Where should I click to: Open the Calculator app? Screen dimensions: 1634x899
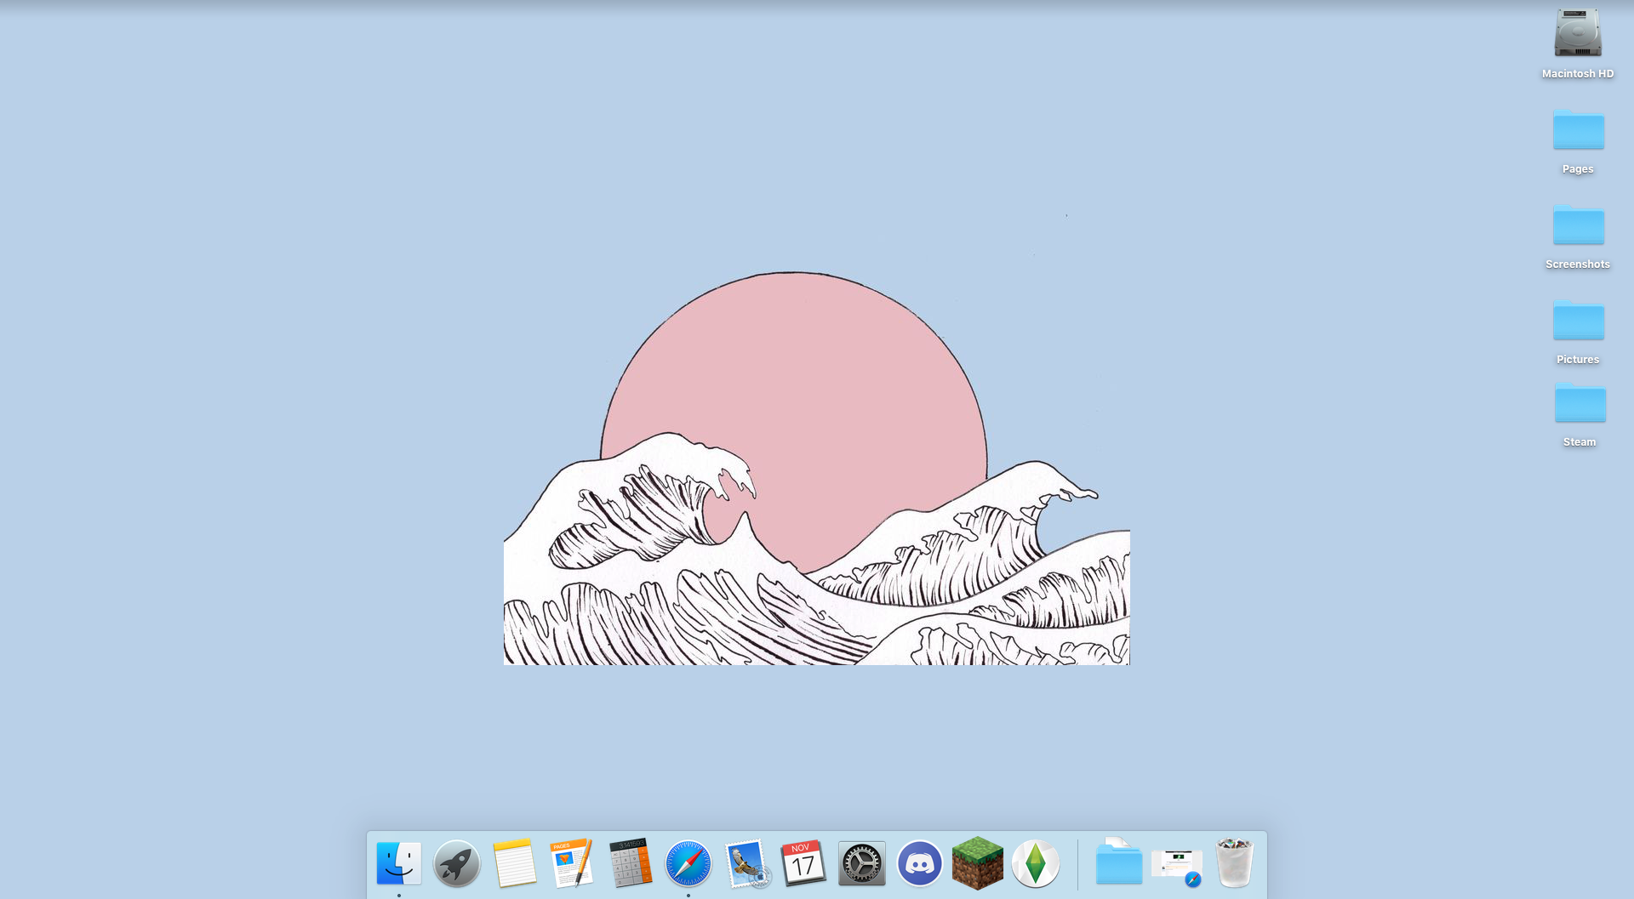click(631, 863)
